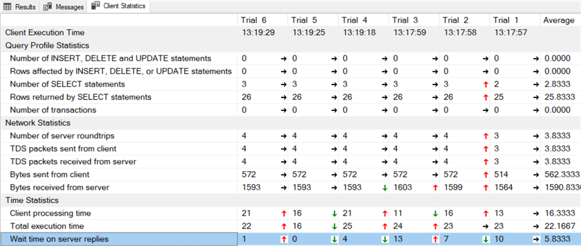581x246 pixels.
Task: Click the 562.3333 average bytes sent value
Action: tap(562, 174)
